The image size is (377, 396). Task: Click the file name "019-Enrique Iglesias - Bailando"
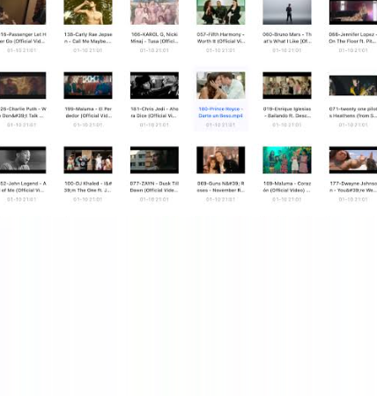click(x=287, y=112)
